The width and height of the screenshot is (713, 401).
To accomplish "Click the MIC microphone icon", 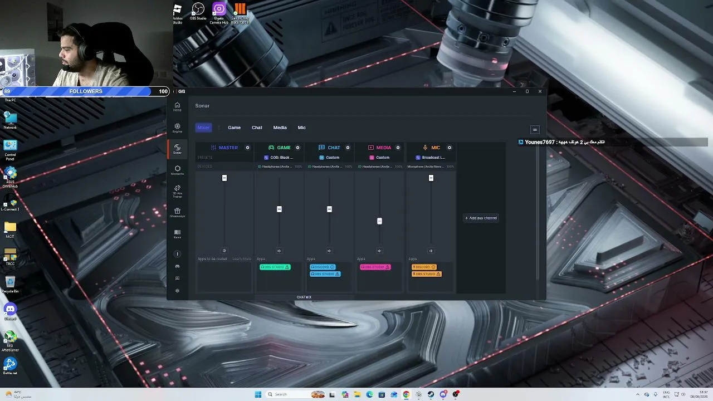I will point(425,148).
